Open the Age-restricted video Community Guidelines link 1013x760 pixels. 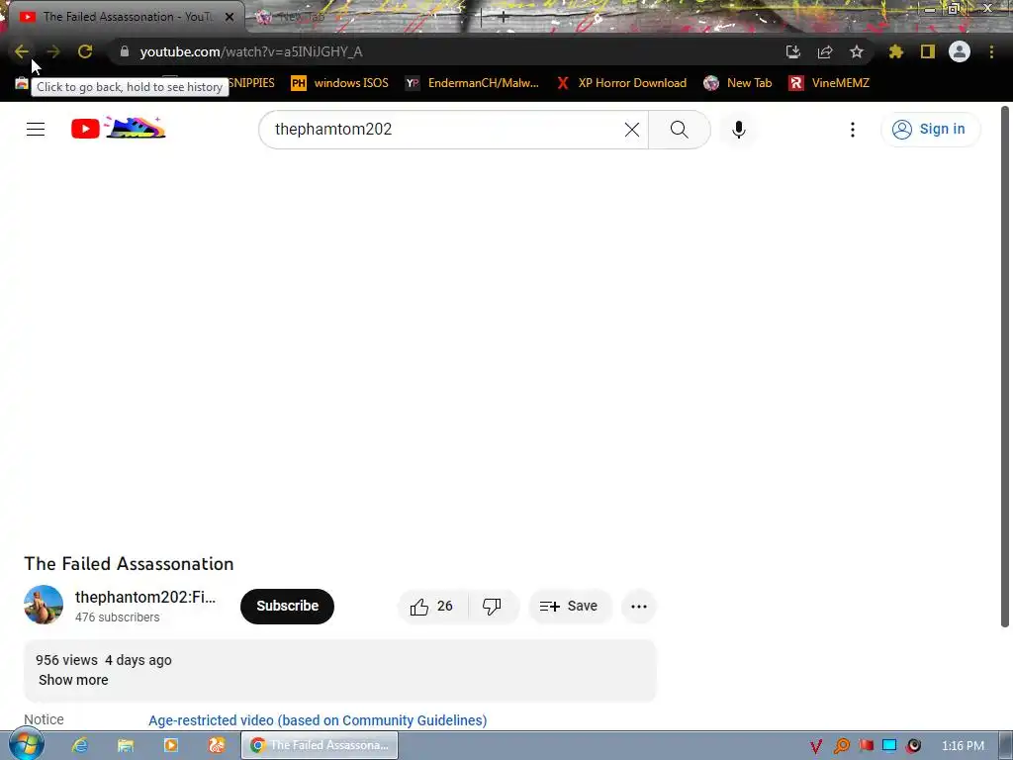pyautogui.click(x=318, y=720)
